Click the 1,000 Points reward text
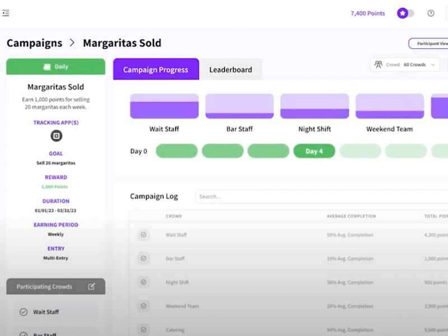The width and height of the screenshot is (448, 336). coord(54,186)
